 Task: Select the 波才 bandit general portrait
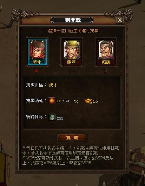click(37, 52)
